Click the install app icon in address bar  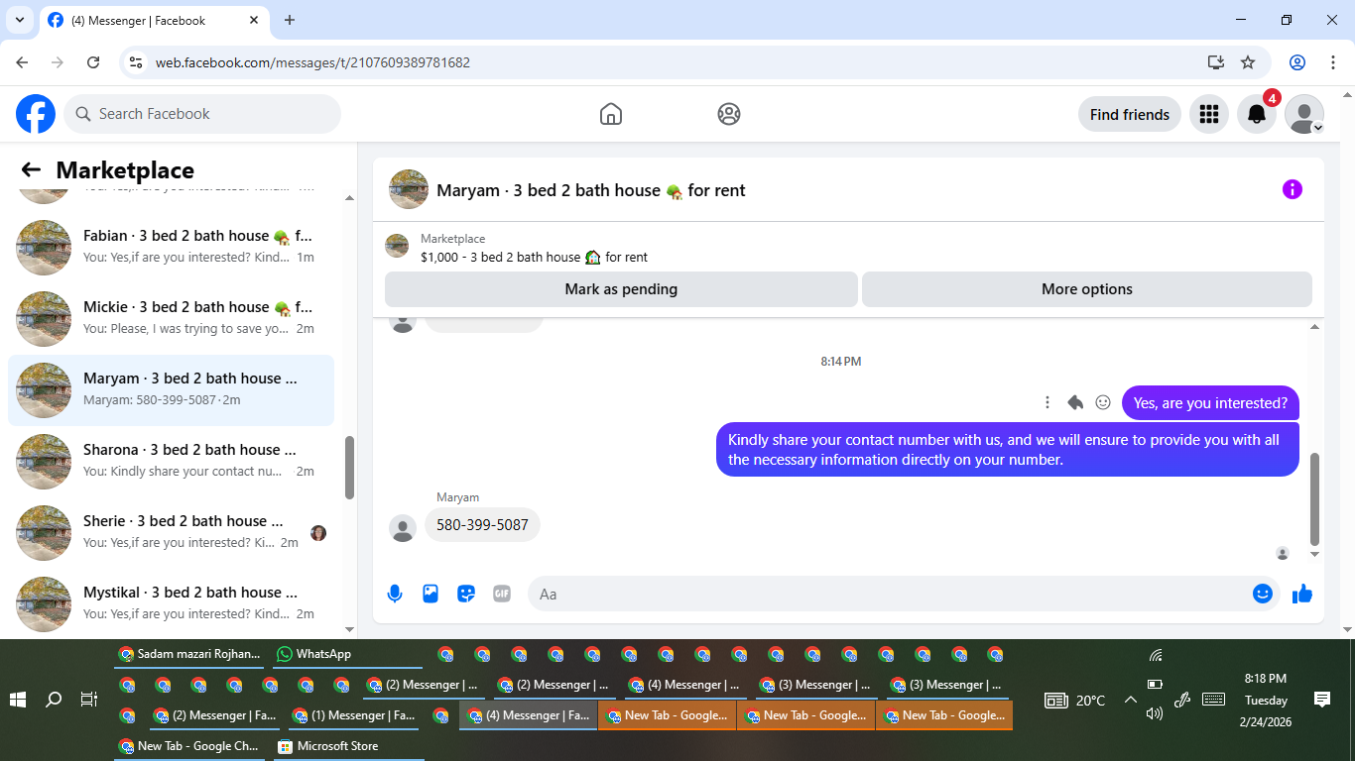click(1216, 62)
